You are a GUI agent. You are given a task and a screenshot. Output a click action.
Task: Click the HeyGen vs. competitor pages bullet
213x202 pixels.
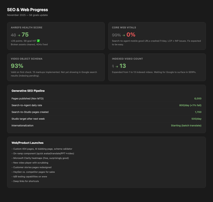point(33,172)
